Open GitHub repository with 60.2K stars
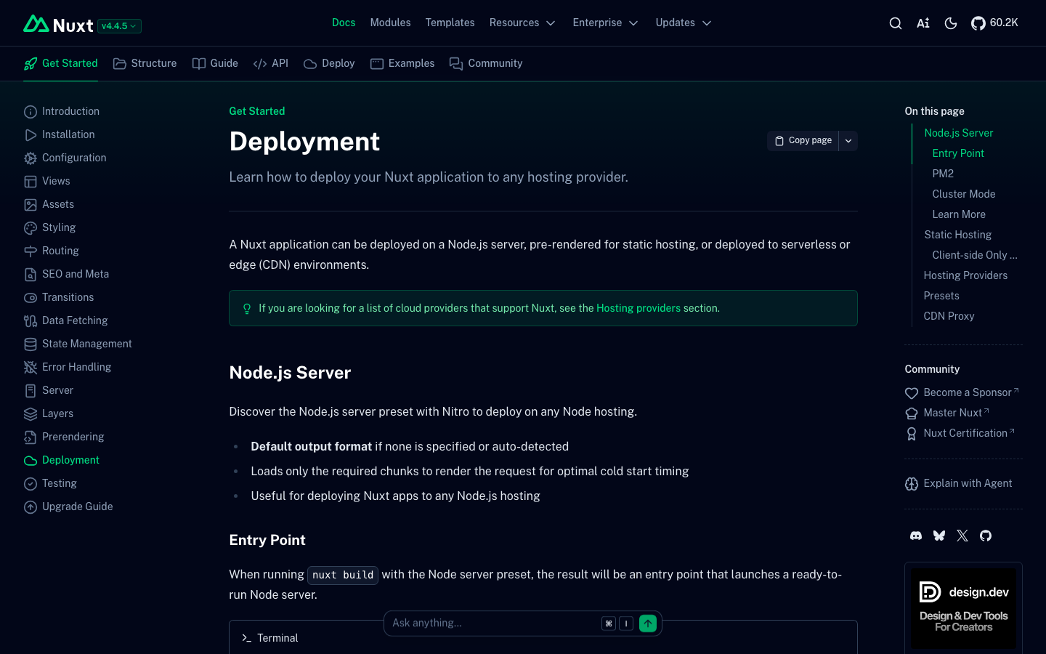This screenshot has width=1046, height=654. (994, 23)
